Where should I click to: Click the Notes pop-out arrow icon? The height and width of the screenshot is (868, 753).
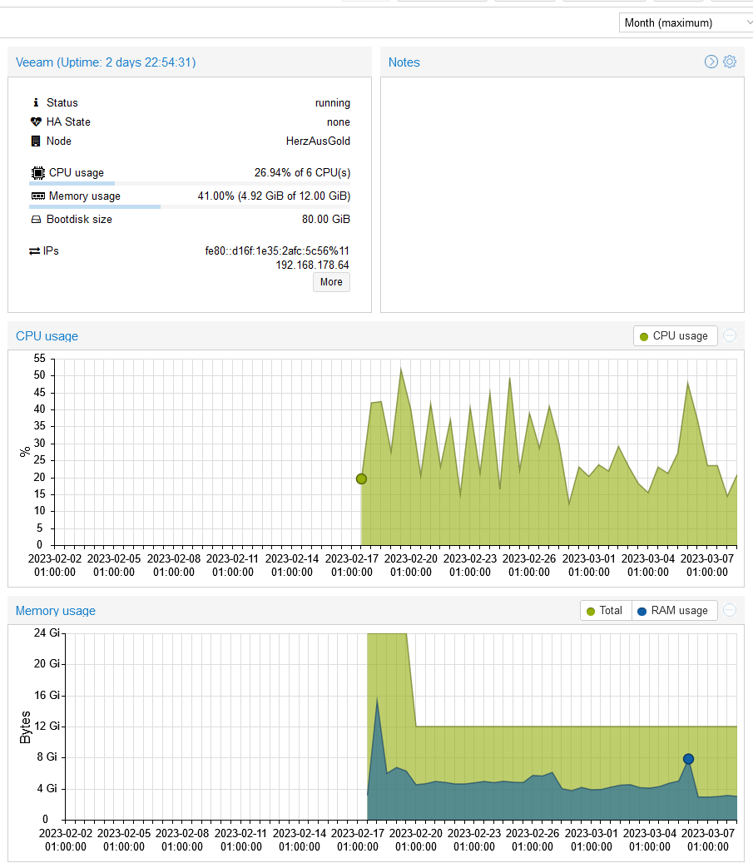coord(711,62)
